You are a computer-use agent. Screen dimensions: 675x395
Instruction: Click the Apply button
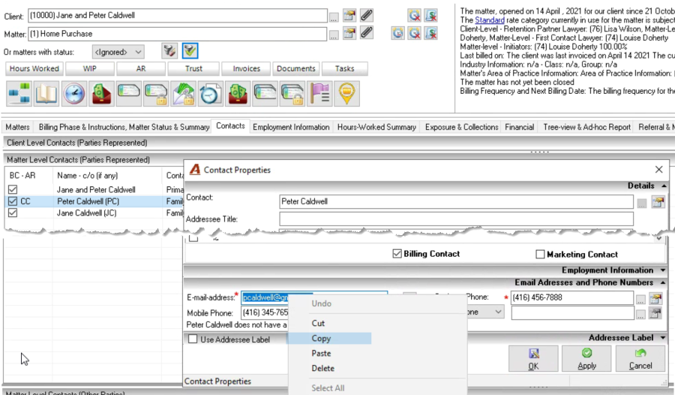pyautogui.click(x=586, y=358)
